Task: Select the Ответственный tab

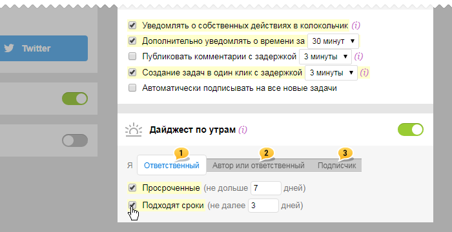Action: (x=172, y=165)
